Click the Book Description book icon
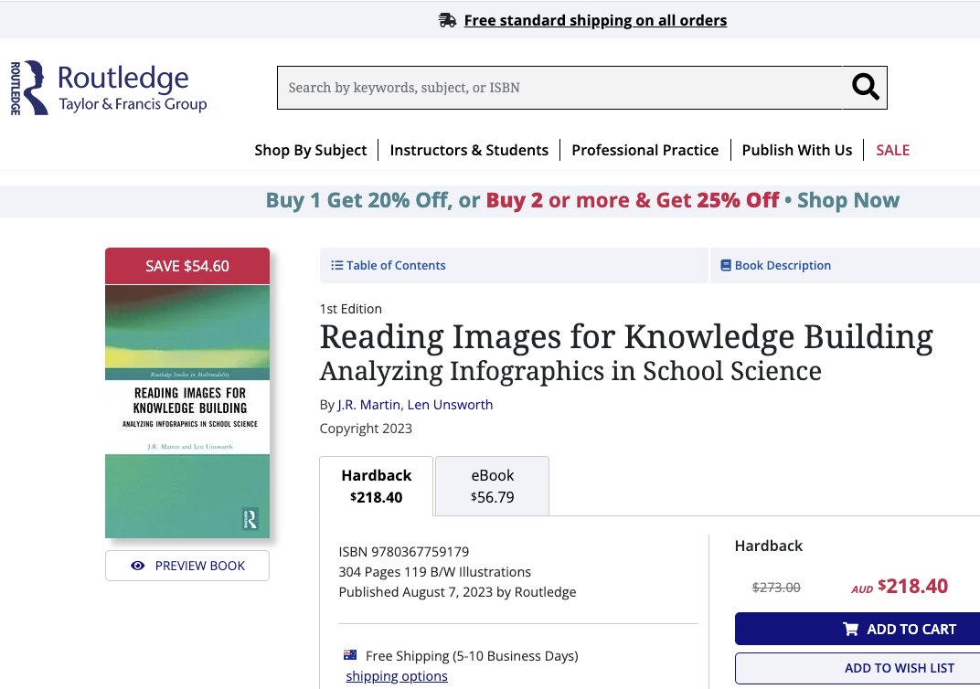This screenshot has width=980, height=689. point(726,266)
